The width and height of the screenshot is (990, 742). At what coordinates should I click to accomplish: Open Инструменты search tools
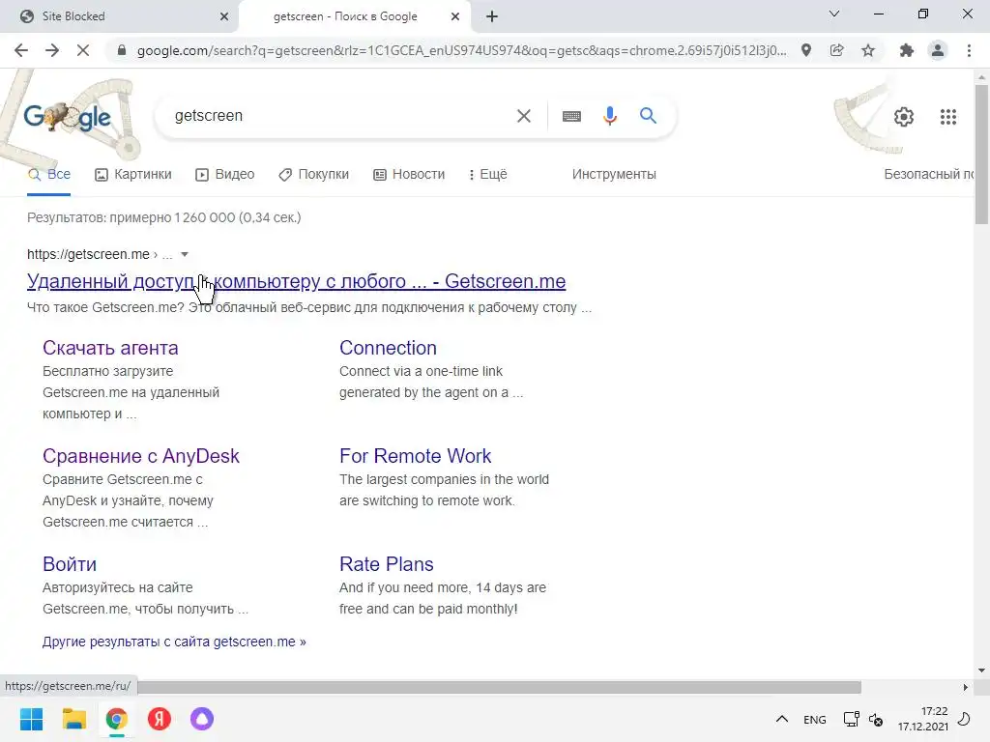tap(614, 174)
